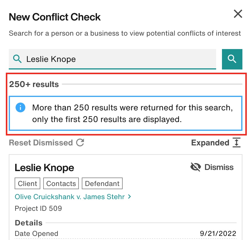Toggle the Expanded view mode

click(216, 143)
